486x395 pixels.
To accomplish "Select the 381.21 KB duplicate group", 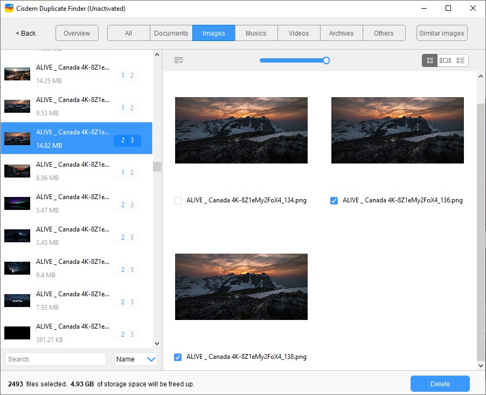I will pyautogui.click(x=77, y=332).
